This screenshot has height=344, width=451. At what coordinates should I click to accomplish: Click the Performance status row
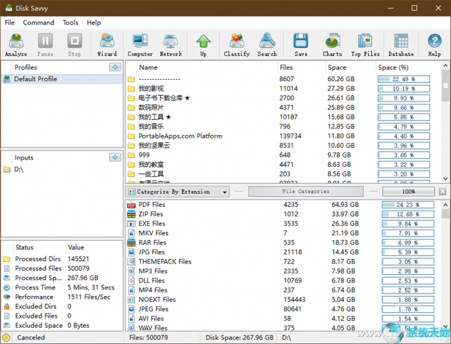tap(62, 297)
